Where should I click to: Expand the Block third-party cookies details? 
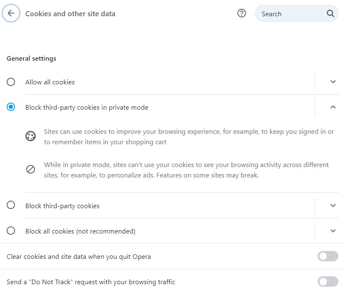coord(333,206)
